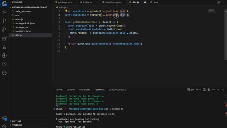Open Source Control view icon

point(4,21)
